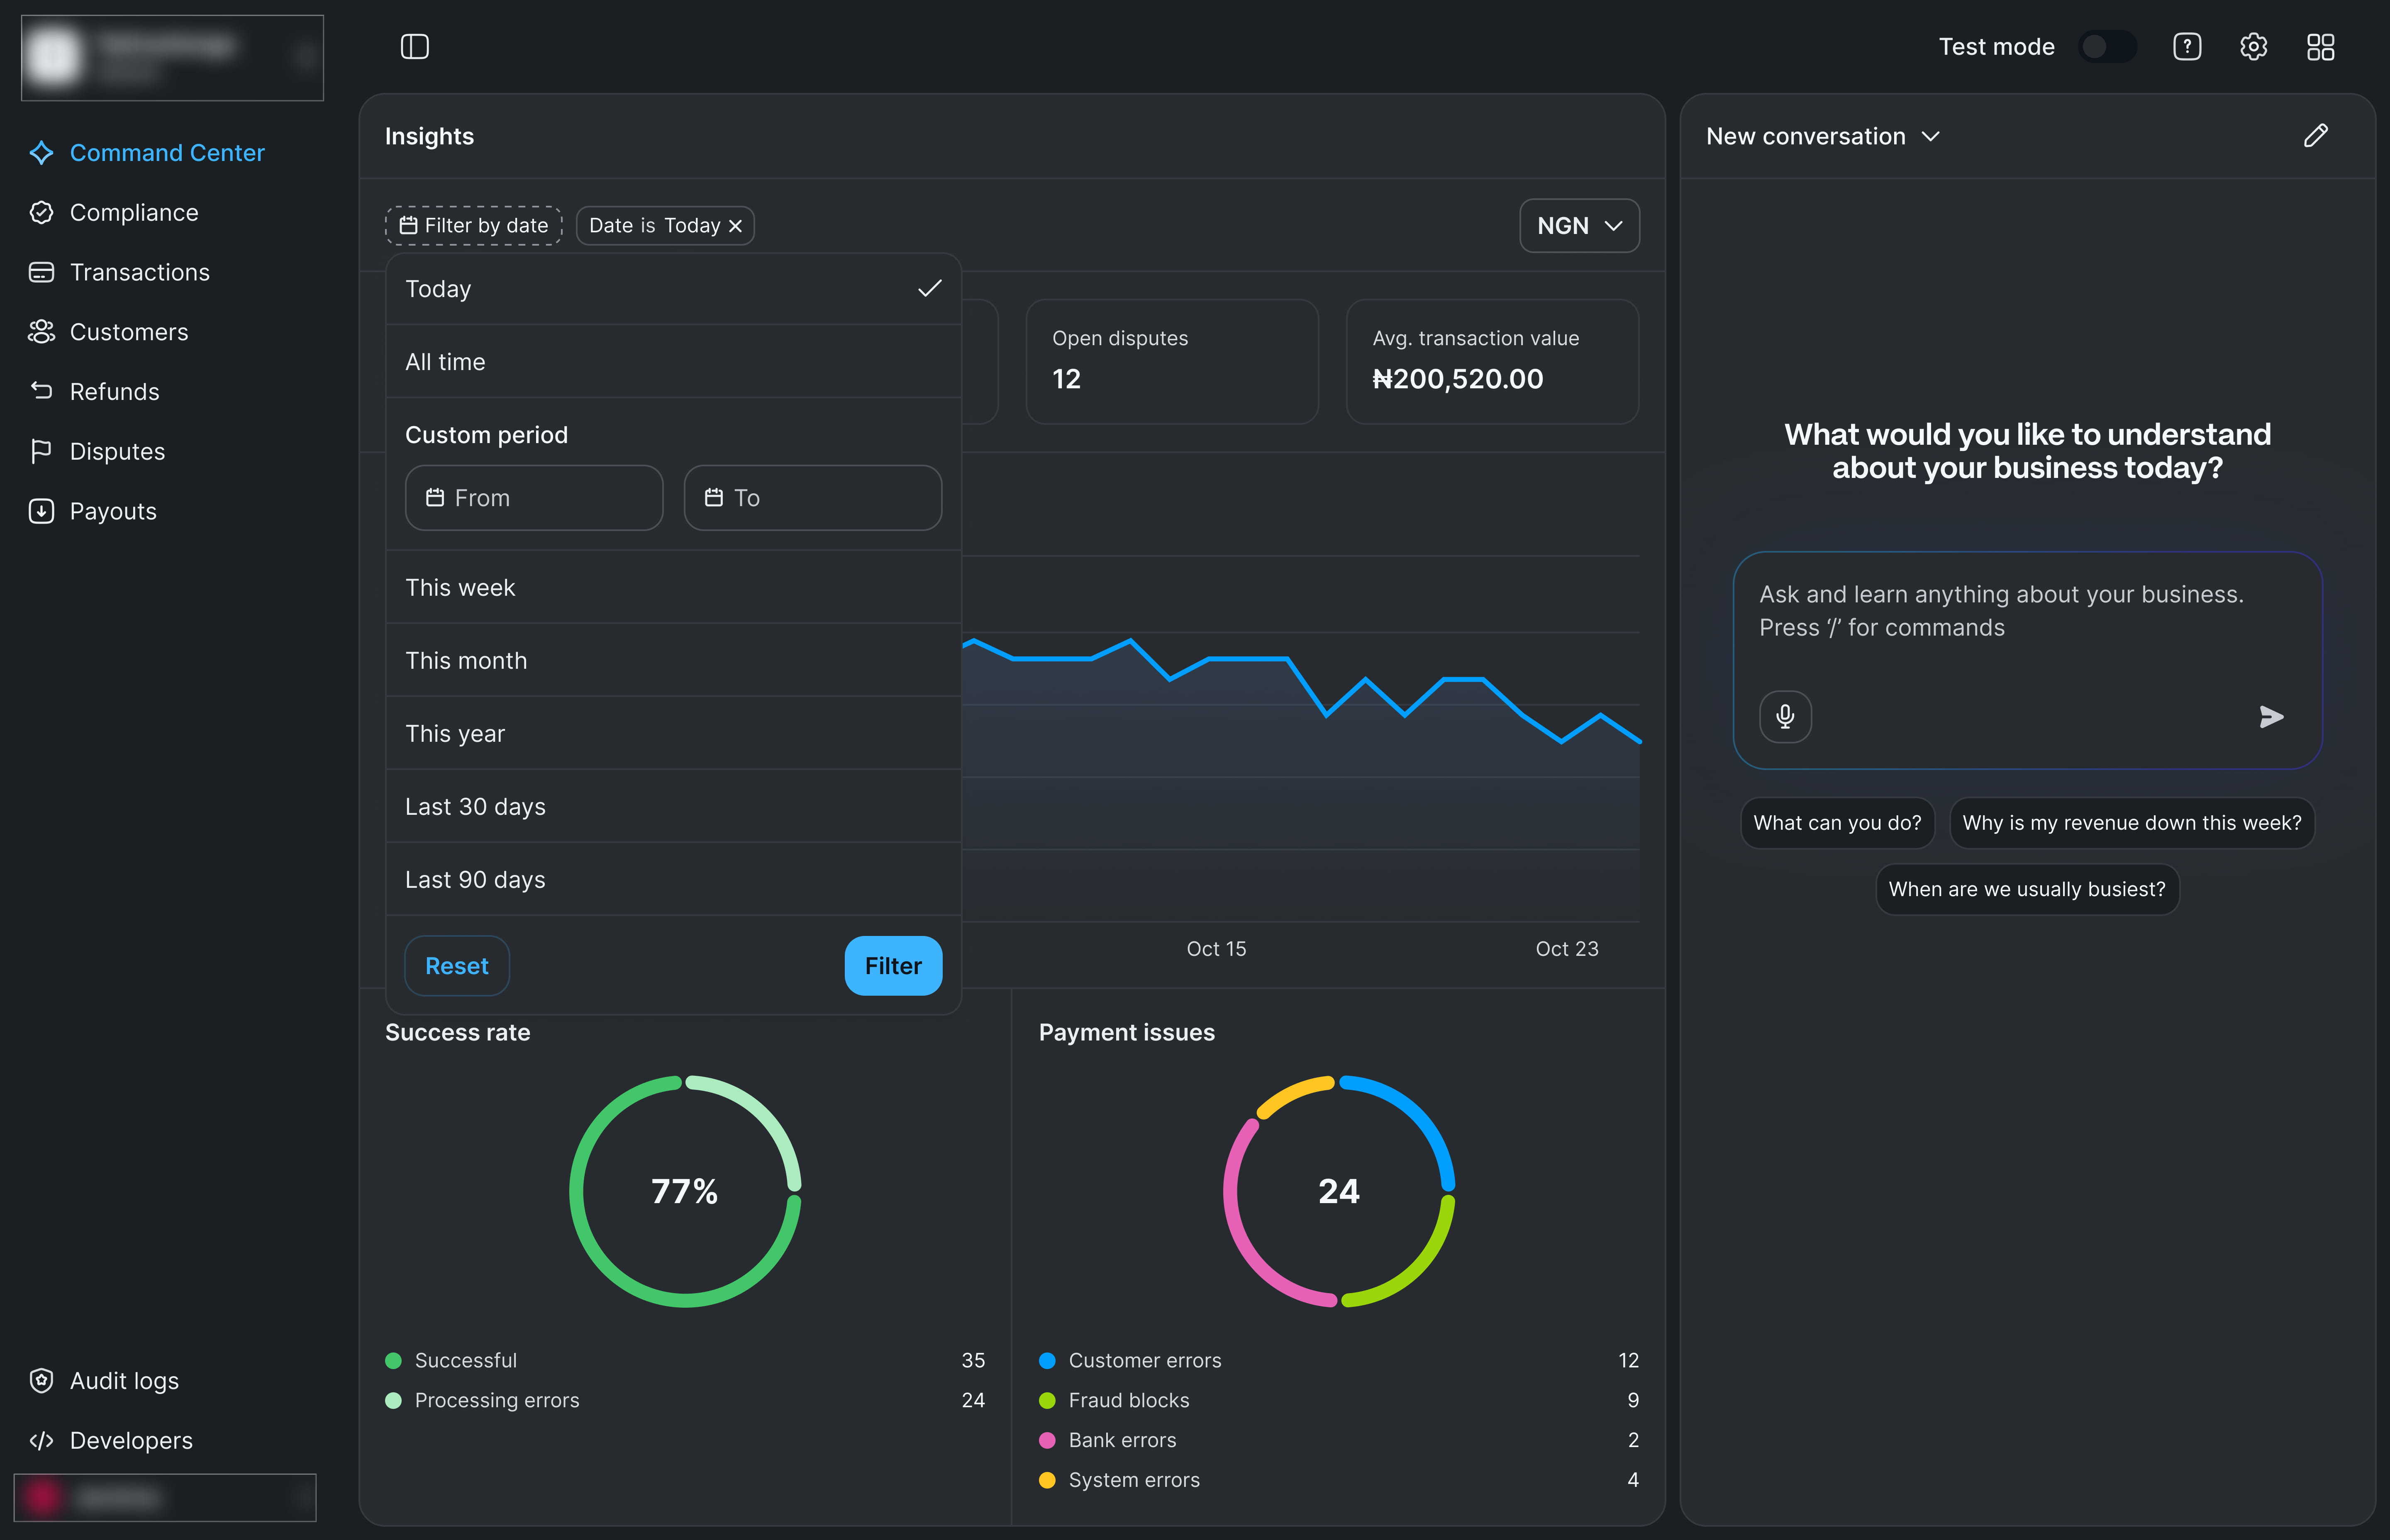2390x1540 pixels.
Task: Send the message with arrow icon
Action: coord(2271,717)
